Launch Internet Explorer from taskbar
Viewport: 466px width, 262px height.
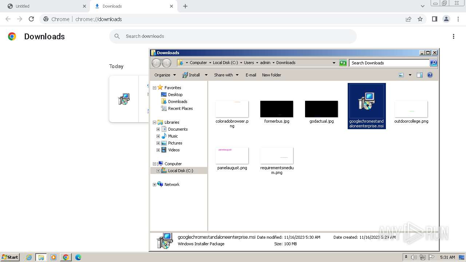[x=29, y=257]
